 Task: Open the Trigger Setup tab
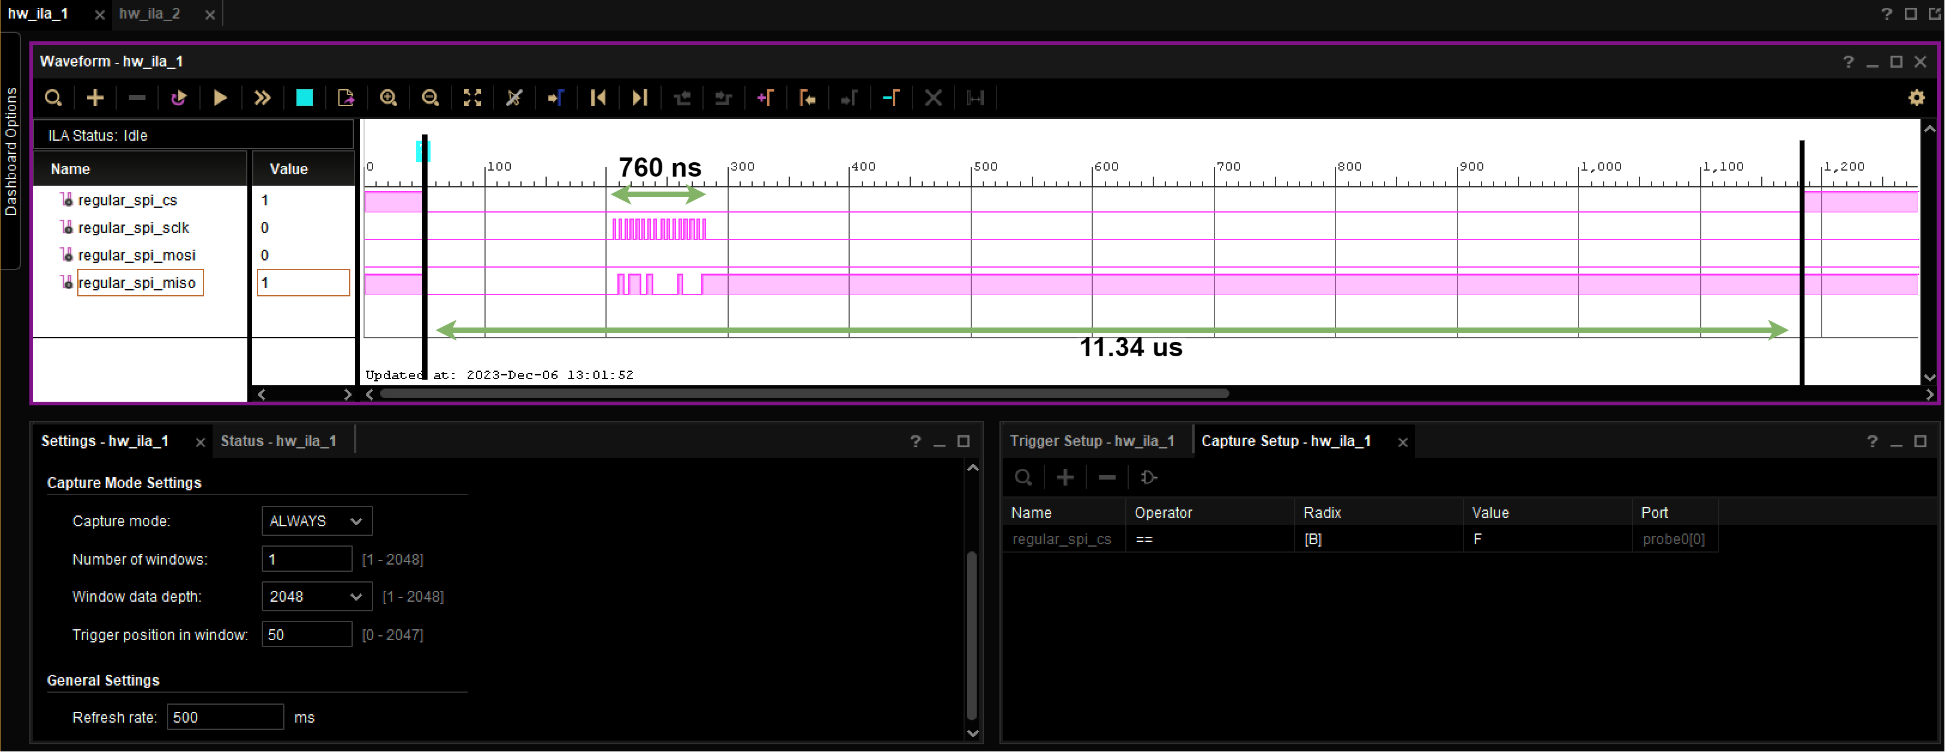(x=1092, y=441)
